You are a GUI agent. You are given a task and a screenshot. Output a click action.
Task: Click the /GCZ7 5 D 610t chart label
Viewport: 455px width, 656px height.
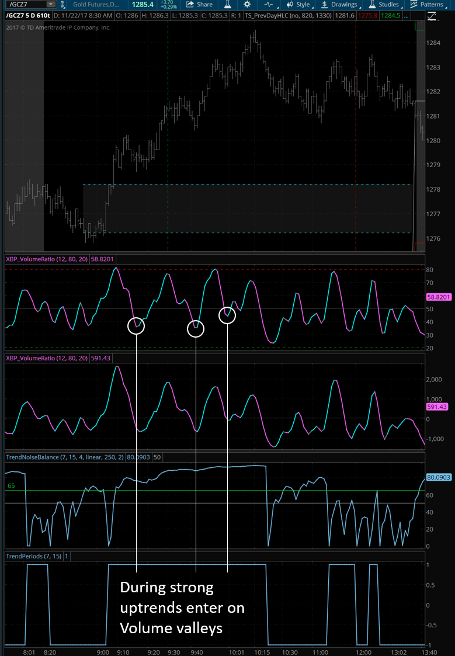[28, 15]
